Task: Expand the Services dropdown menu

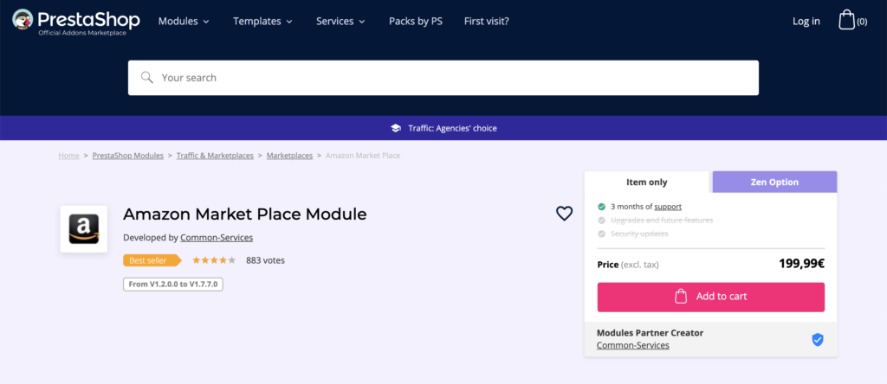Action: pos(340,22)
